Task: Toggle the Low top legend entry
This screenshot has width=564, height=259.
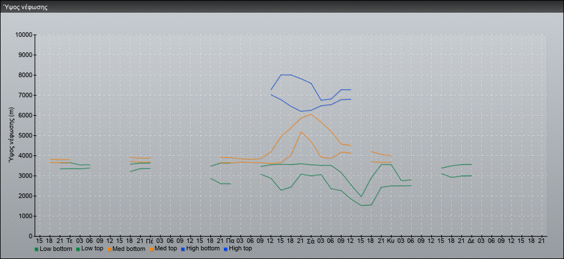Action: click(88, 249)
